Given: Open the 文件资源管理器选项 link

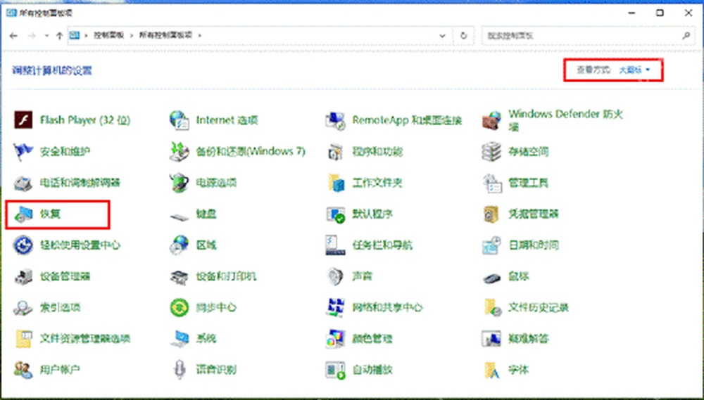Looking at the screenshot, I should click(85, 338).
